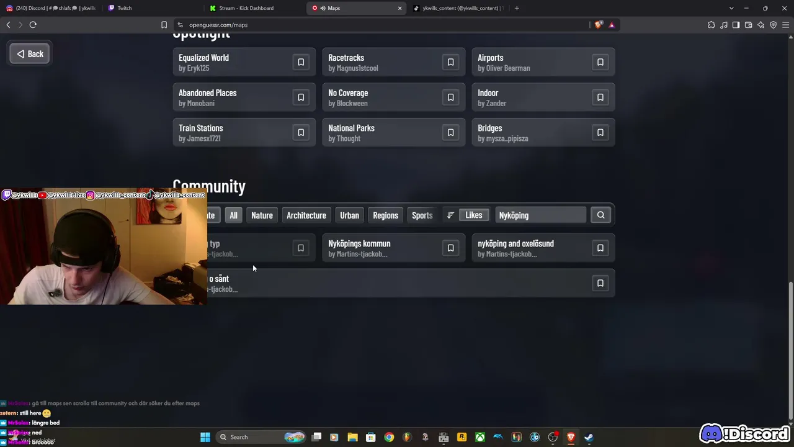Select the Regions category filter

click(385, 215)
